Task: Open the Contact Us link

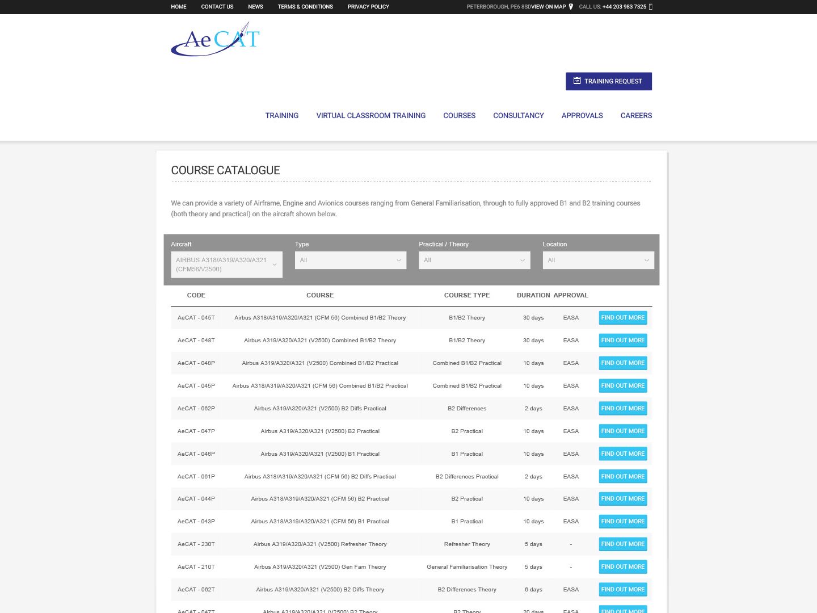Action: click(217, 7)
